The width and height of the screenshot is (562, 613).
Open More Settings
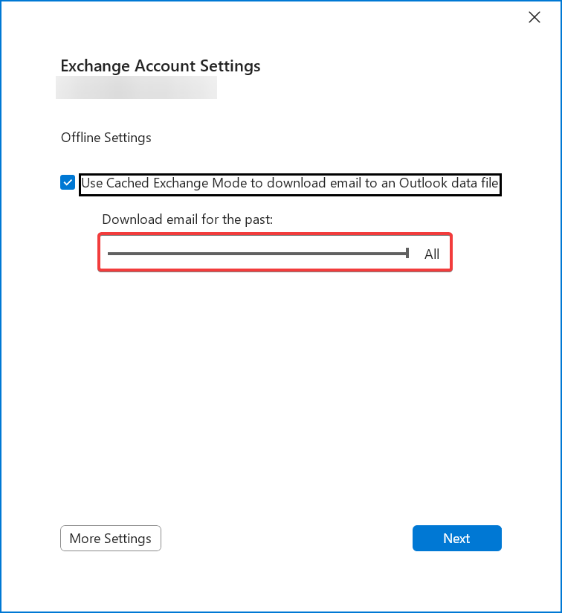pos(111,539)
